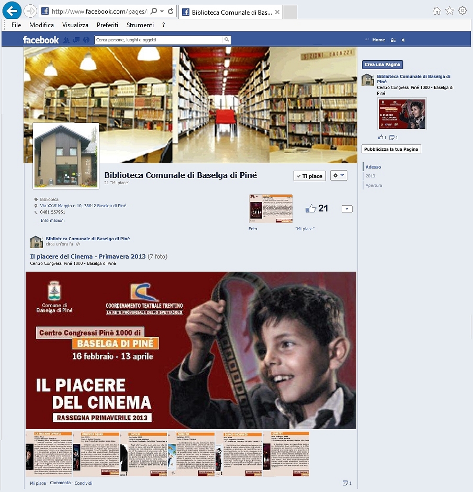Open browser Tools gear icon
Screen dimensions: 473x492
pyautogui.click(x=463, y=11)
